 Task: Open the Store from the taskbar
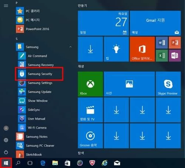[x=67, y=163]
